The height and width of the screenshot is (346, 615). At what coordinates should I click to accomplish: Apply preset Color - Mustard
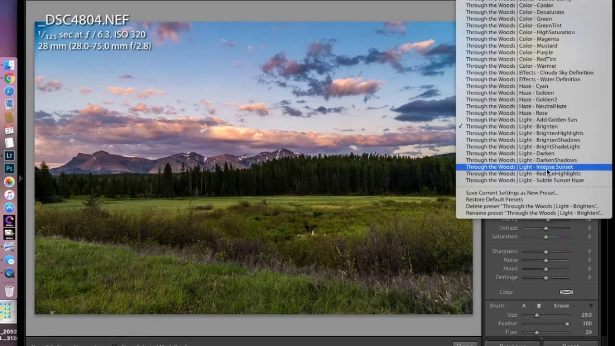533,46
